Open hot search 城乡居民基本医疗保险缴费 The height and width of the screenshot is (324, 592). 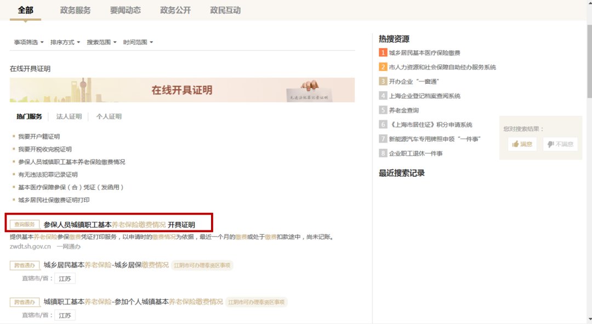[424, 53]
